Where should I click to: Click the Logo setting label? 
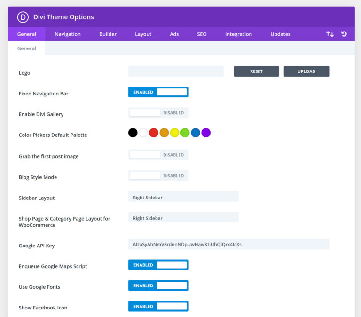coord(24,73)
